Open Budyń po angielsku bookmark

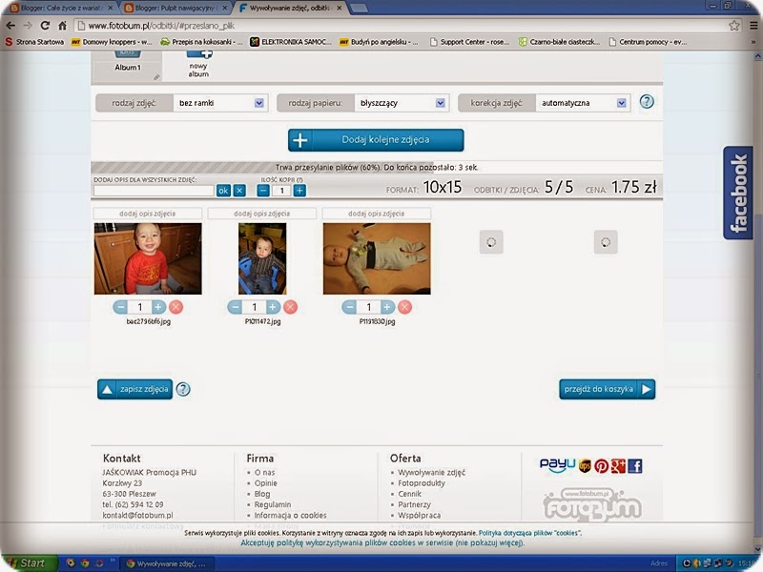click(379, 42)
